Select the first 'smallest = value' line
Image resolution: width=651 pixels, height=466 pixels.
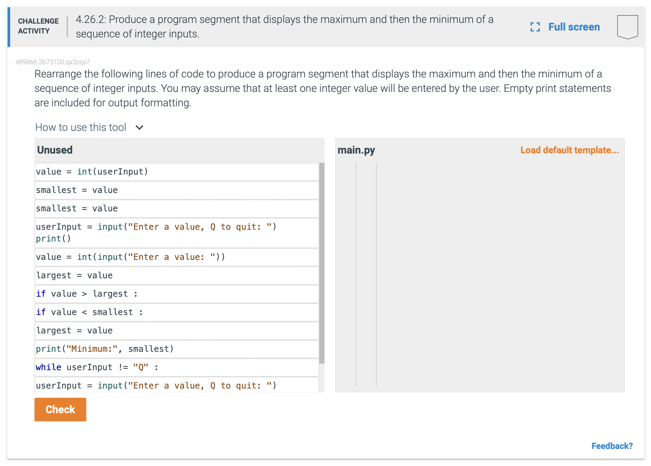176,190
